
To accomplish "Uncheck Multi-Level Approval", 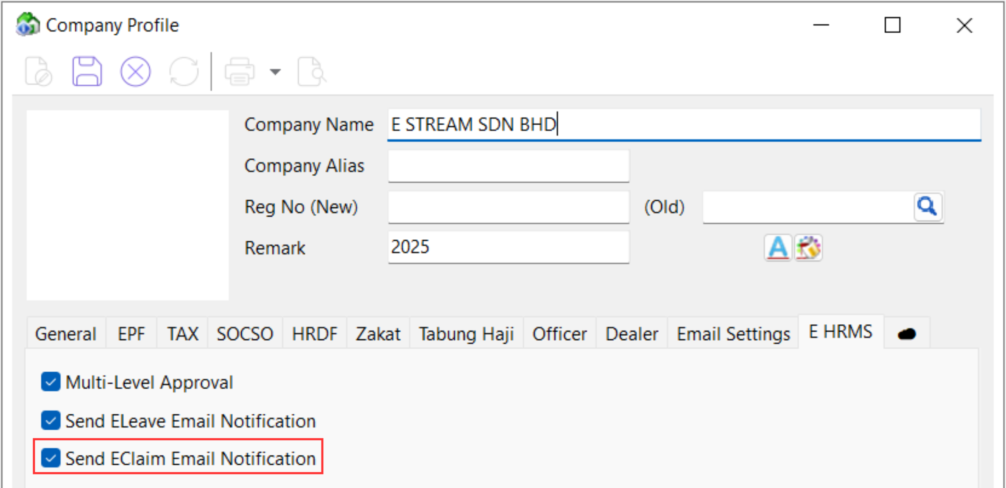I will pyautogui.click(x=50, y=382).
